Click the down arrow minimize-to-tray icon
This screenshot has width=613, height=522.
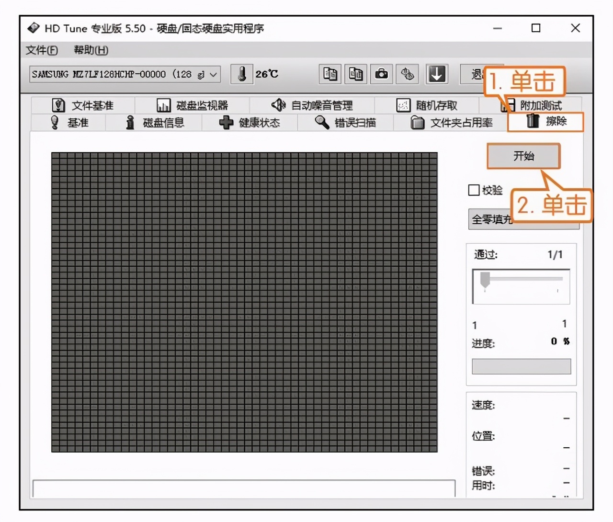(437, 74)
